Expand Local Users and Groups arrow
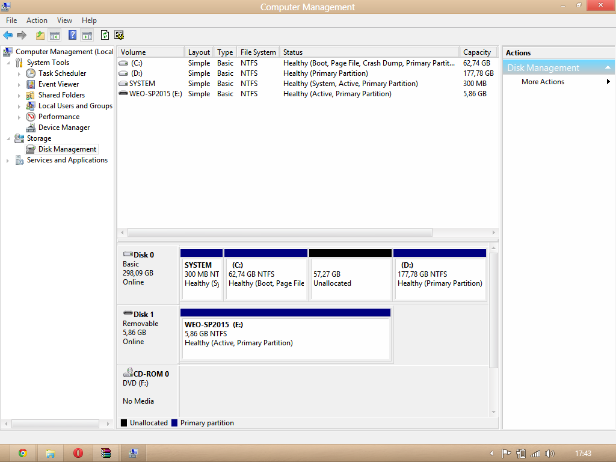The image size is (616, 462). pos(19,106)
